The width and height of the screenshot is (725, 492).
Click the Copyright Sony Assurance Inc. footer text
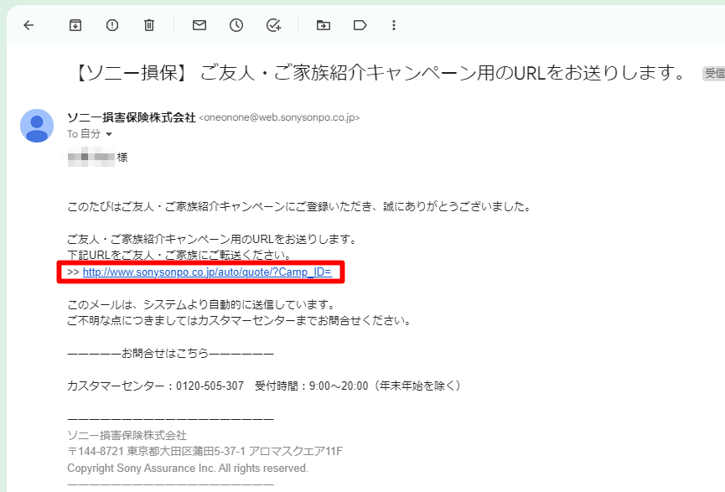(187, 468)
